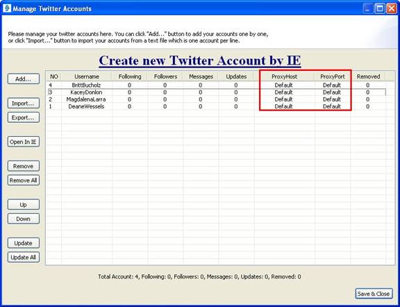Select the BrittBucholz account row
400x307 pixels.
point(216,85)
